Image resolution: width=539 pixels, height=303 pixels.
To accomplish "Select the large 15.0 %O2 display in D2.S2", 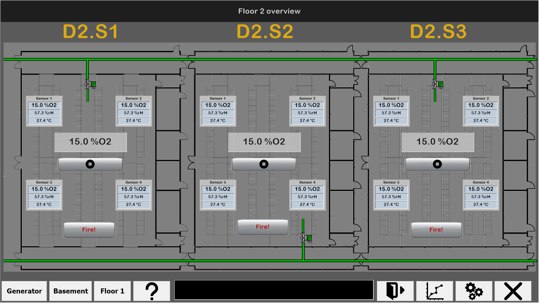I will (264, 142).
